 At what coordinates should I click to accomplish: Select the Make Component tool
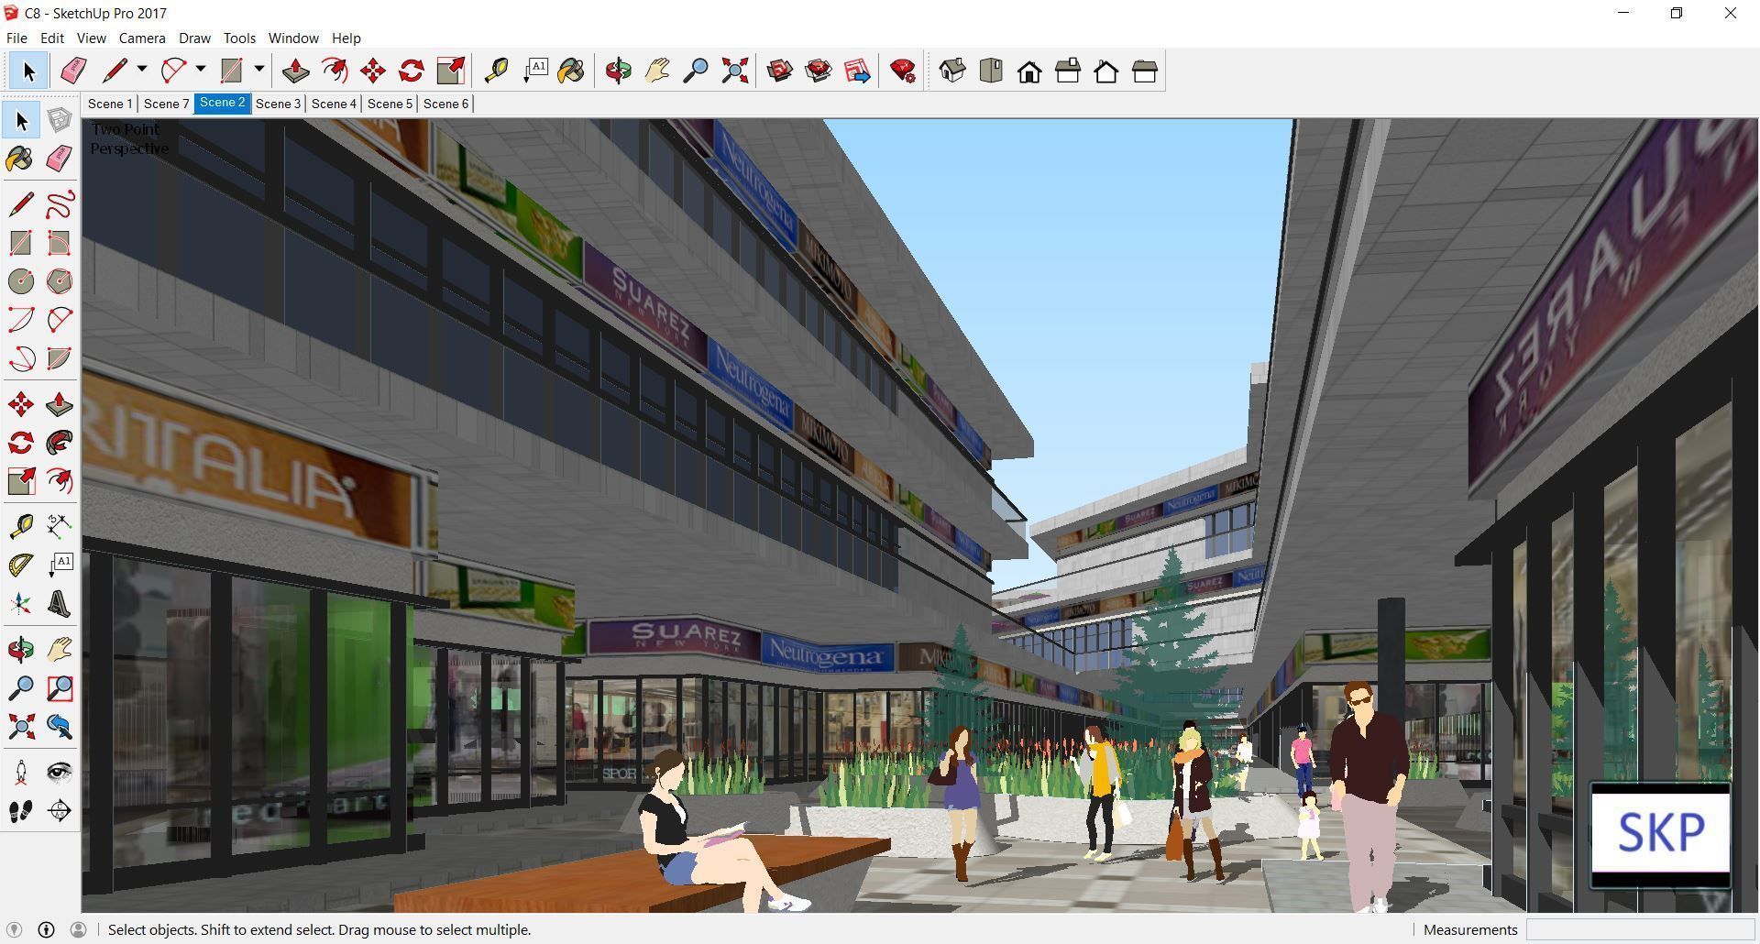(x=60, y=120)
